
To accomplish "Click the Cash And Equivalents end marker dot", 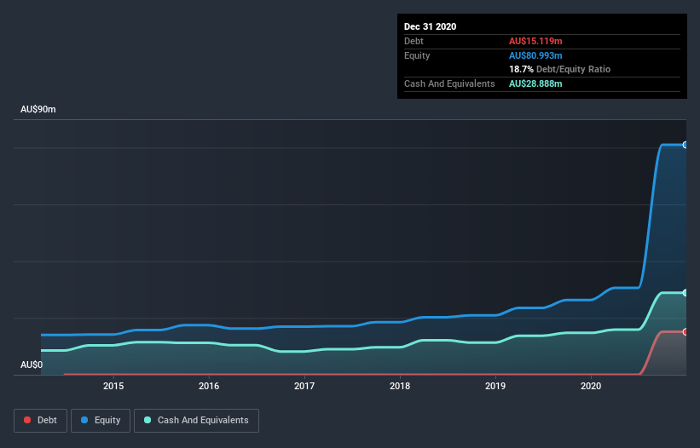I will [x=685, y=293].
